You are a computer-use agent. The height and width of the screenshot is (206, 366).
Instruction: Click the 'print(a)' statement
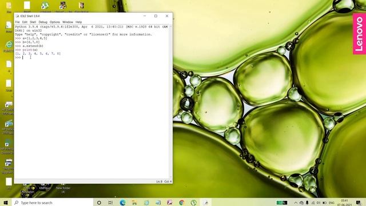coord(30,50)
